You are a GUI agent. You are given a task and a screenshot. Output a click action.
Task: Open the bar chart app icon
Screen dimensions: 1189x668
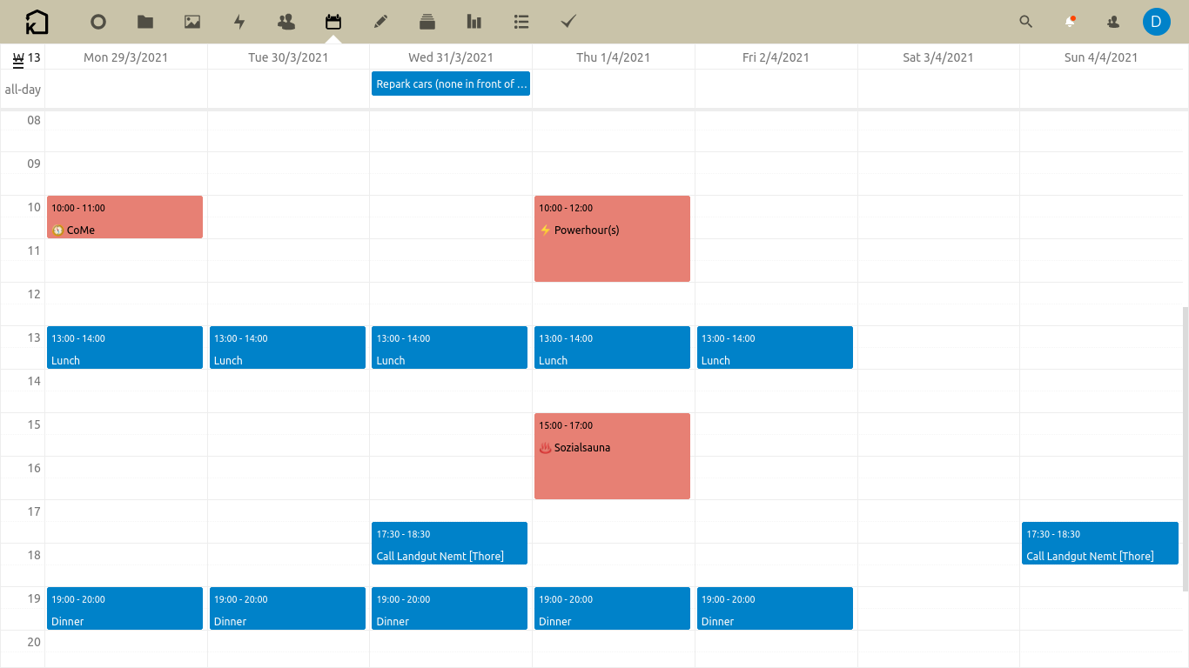click(x=474, y=22)
